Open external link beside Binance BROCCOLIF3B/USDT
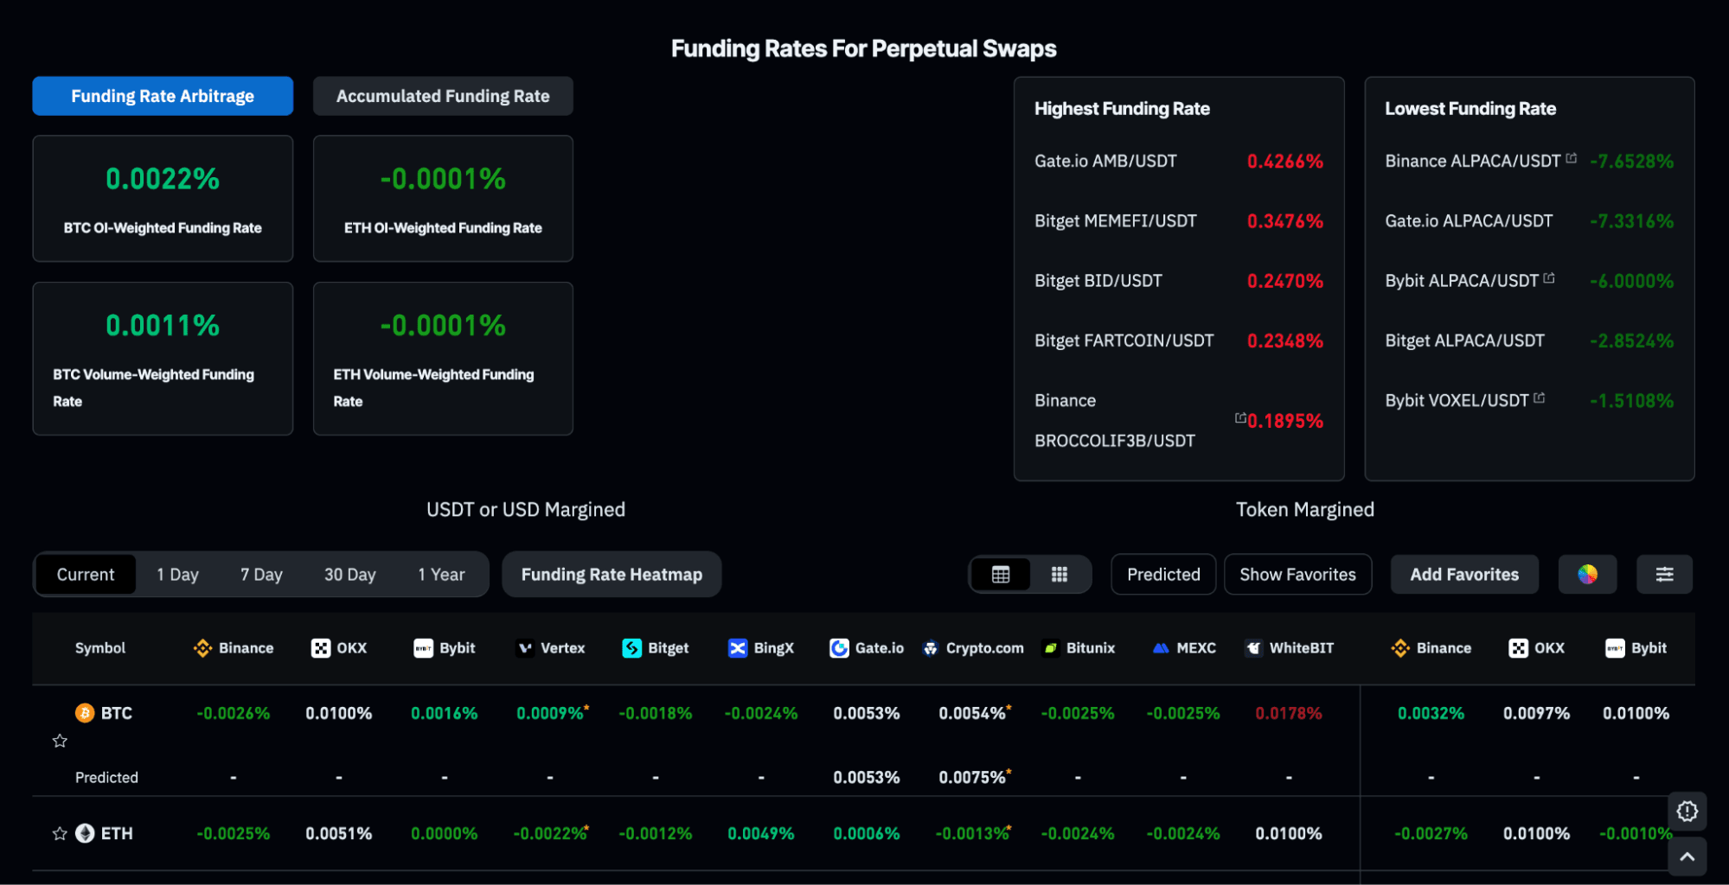This screenshot has height=885, width=1729. click(1240, 418)
